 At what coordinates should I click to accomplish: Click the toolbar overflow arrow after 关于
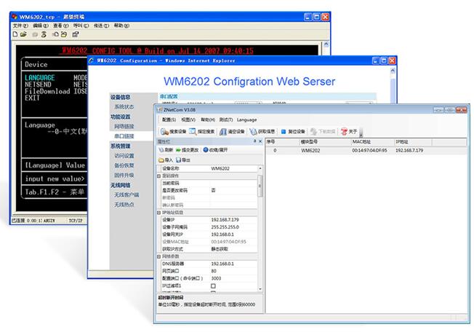pyautogui.click(x=361, y=133)
